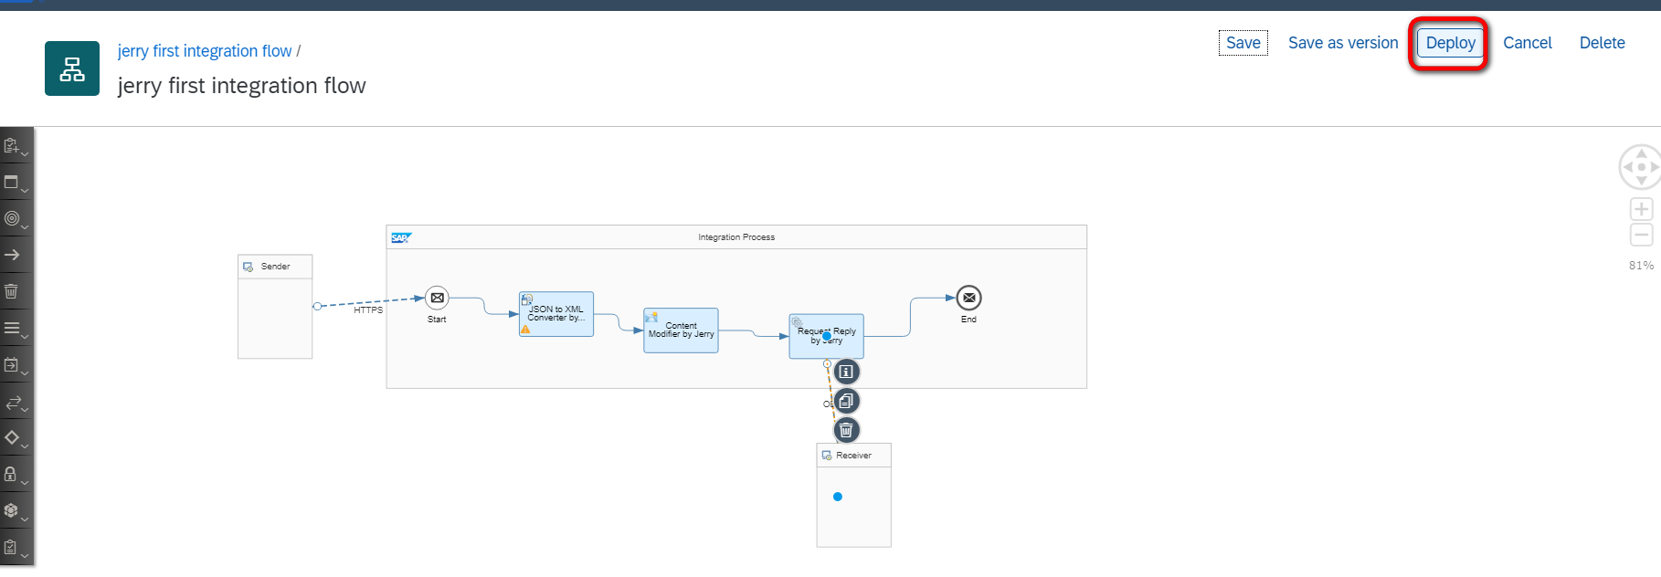Zoom out using the minus icon

pyautogui.click(x=1641, y=235)
